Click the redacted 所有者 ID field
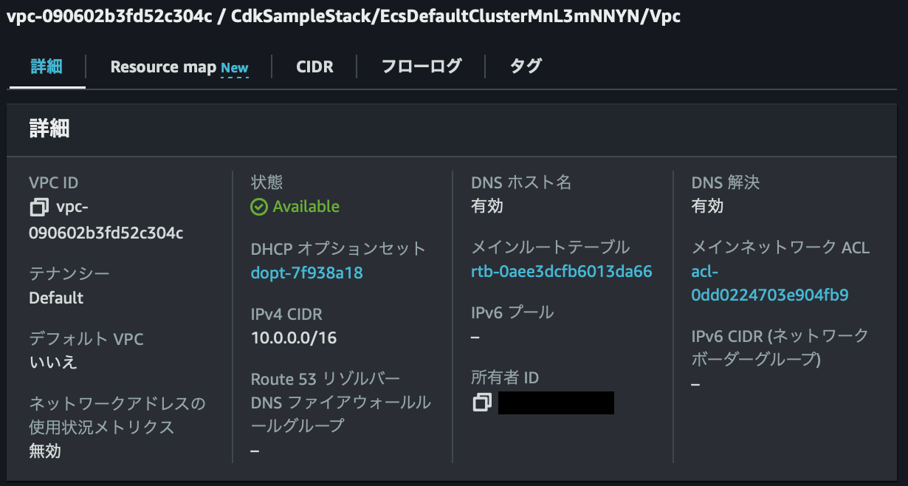 click(556, 403)
